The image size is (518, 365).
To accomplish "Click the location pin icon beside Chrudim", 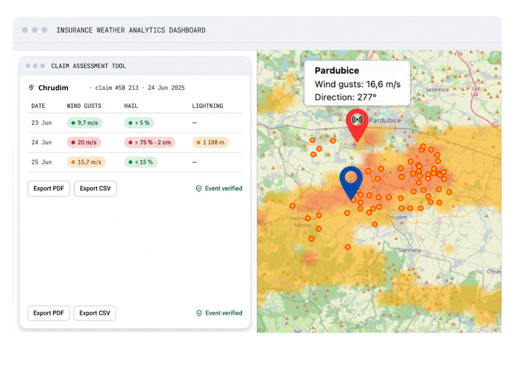I will pyautogui.click(x=31, y=88).
